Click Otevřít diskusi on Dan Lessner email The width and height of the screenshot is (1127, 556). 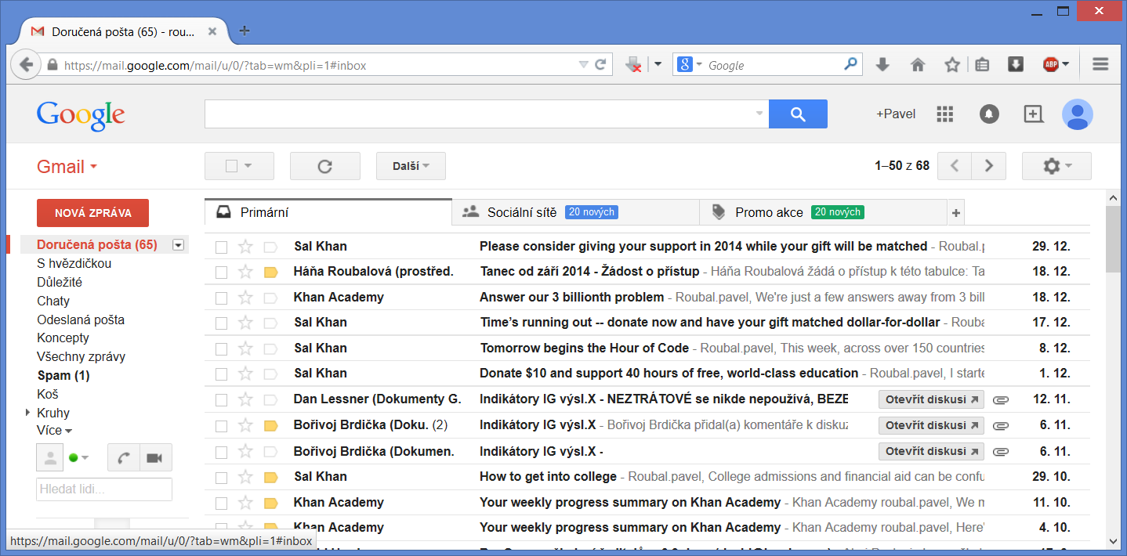pyautogui.click(x=931, y=399)
